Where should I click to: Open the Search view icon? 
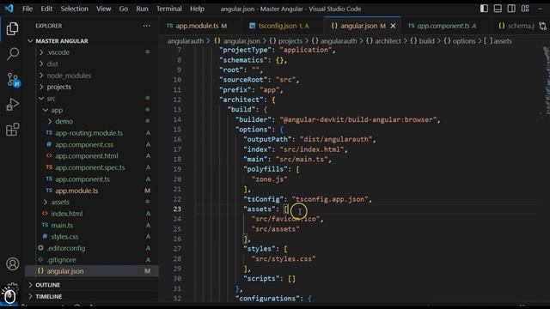[x=13, y=54]
